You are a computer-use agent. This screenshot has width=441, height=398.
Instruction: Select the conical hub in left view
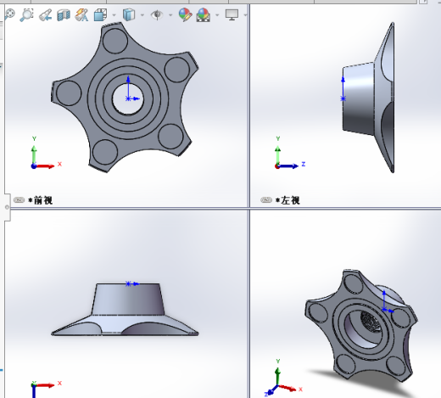tap(358, 99)
